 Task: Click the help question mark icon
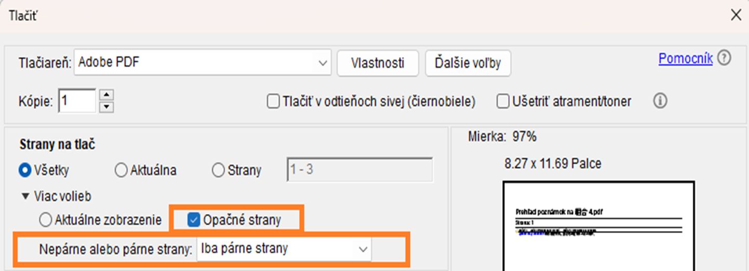click(x=724, y=59)
